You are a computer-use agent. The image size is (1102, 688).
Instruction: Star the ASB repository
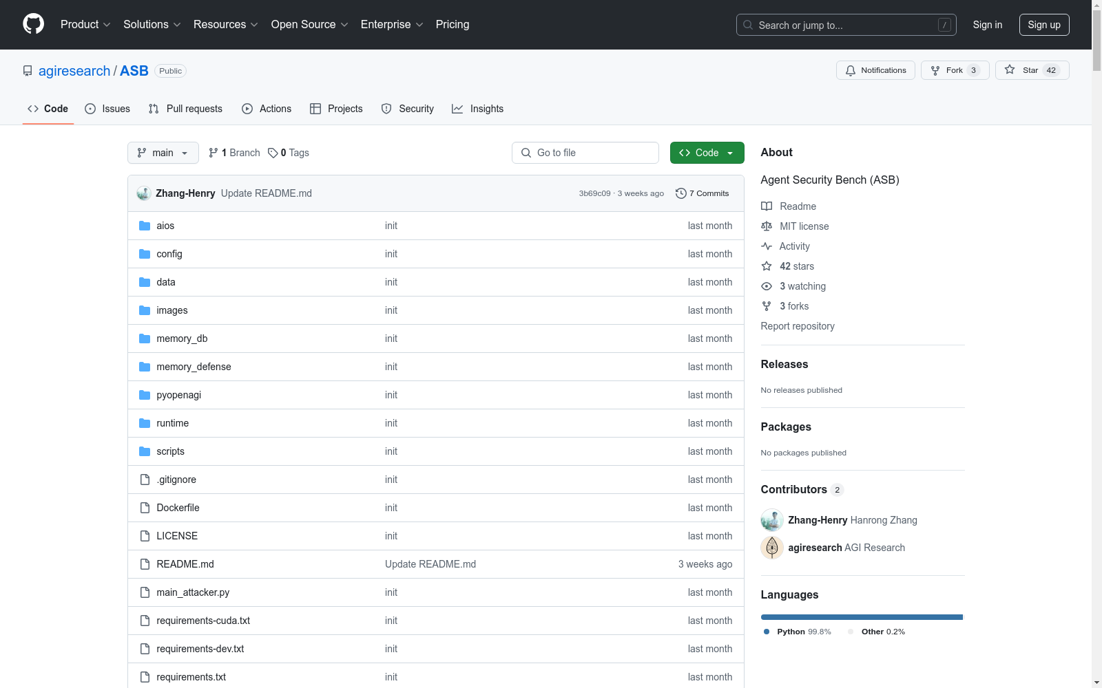(1032, 70)
